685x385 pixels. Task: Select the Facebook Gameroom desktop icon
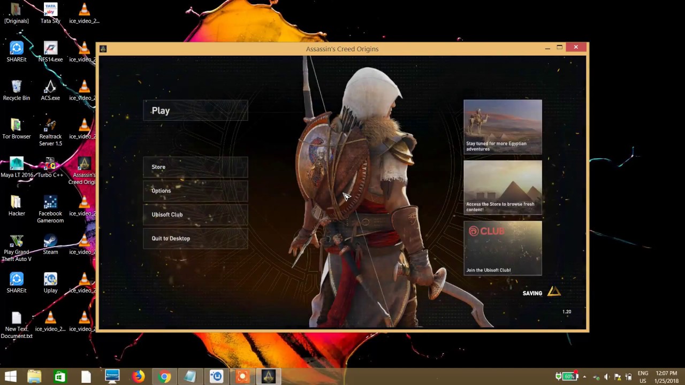pyautogui.click(x=50, y=209)
